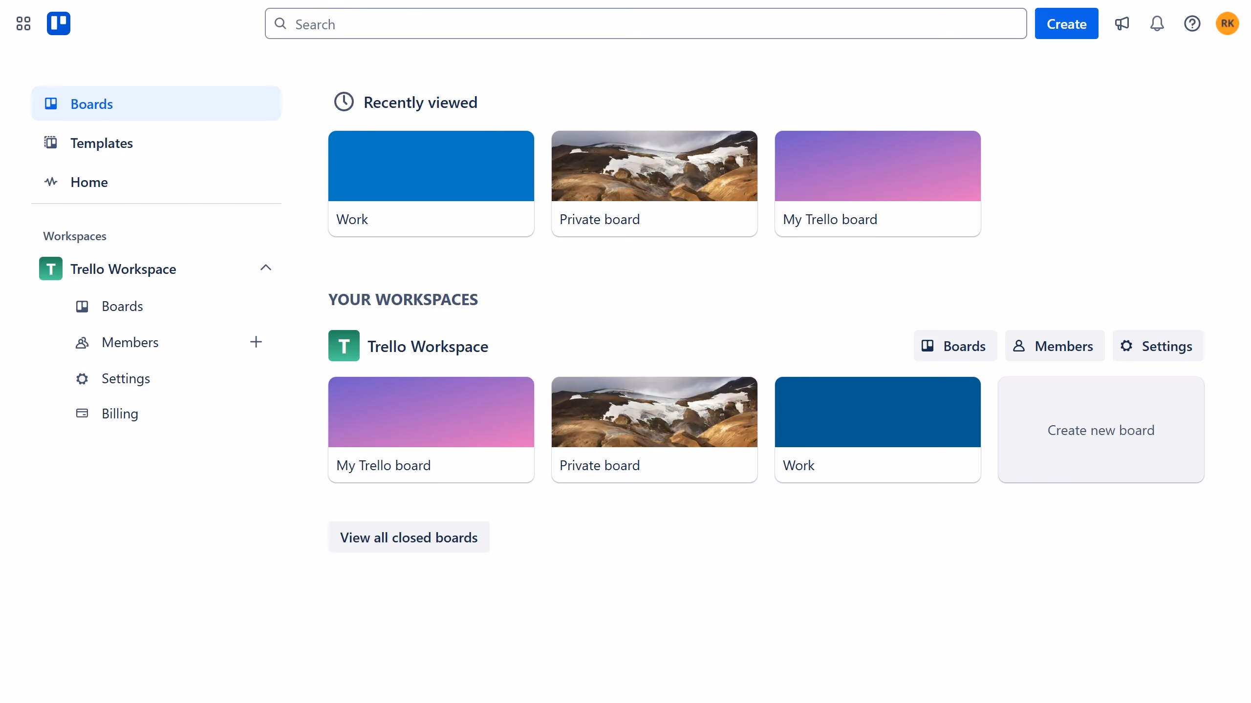The height and width of the screenshot is (703, 1251).
Task: Open Private board in Your Workspaces
Action: coord(654,430)
